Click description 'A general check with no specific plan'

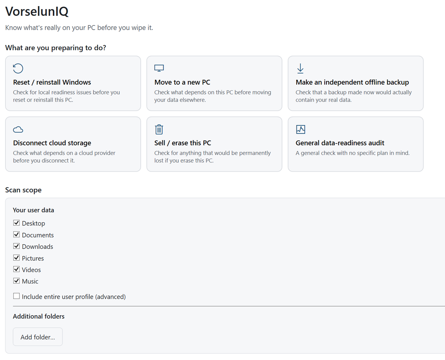[353, 153]
